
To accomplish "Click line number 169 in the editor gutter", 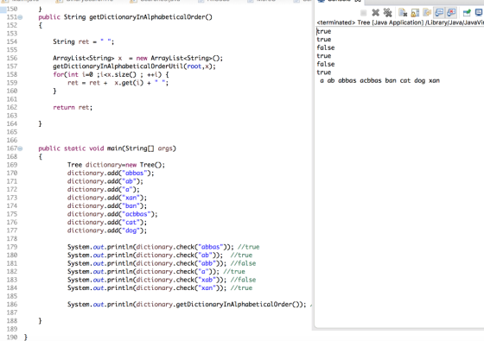I will pyautogui.click(x=12, y=165).
